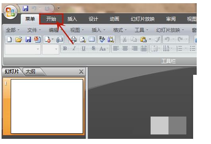
Task: Open the font name combo box
Action: [23, 49]
